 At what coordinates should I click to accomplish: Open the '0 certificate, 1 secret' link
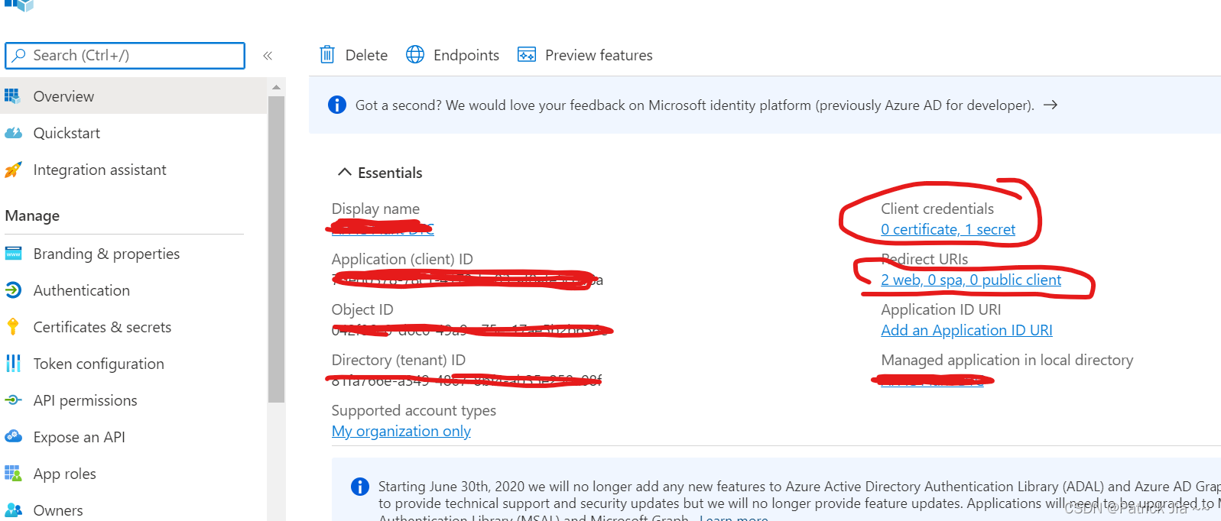[947, 229]
